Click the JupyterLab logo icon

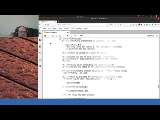pos(40,28)
